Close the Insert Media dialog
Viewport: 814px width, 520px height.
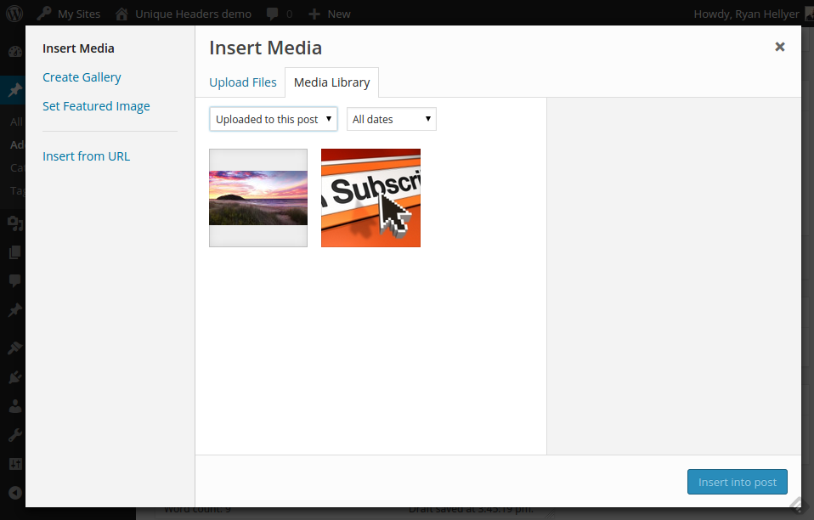pyautogui.click(x=779, y=48)
